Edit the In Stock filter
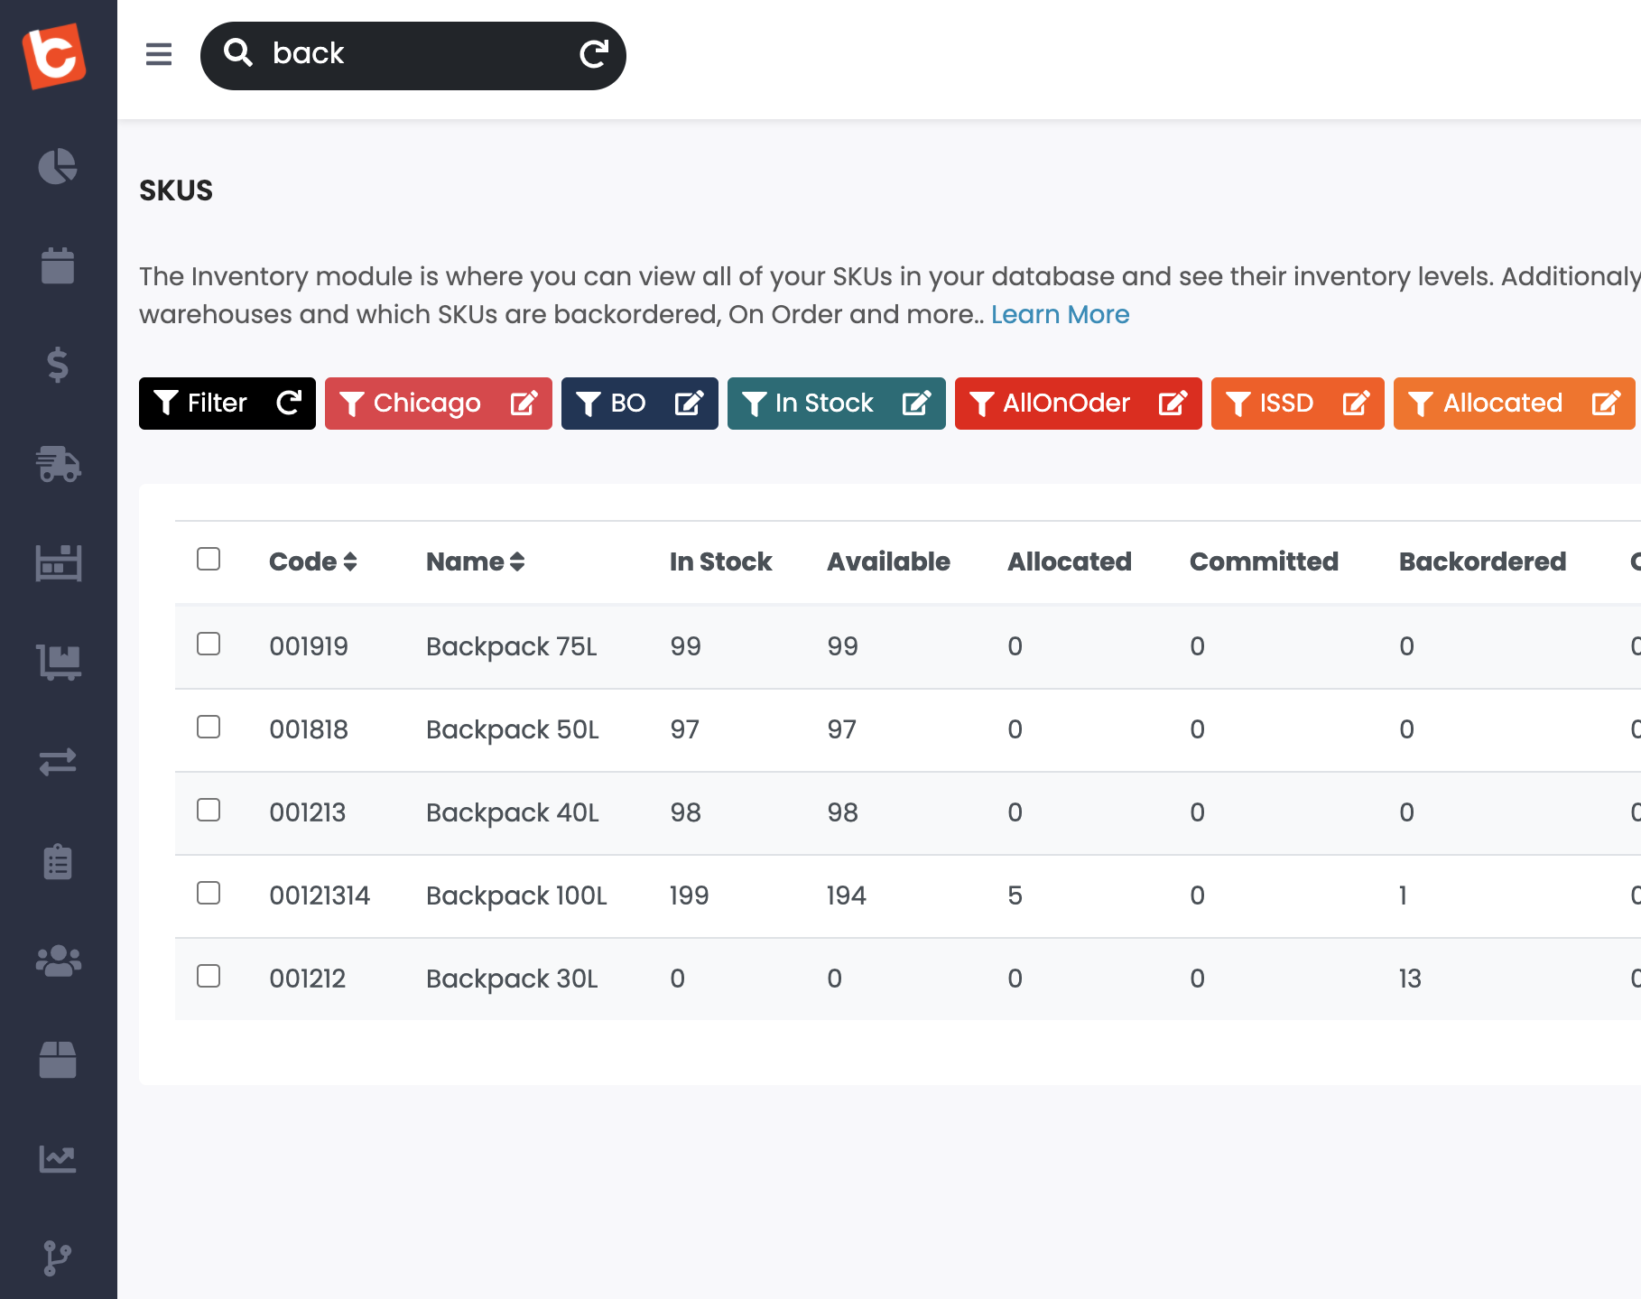This screenshot has height=1299, width=1641. [x=916, y=403]
